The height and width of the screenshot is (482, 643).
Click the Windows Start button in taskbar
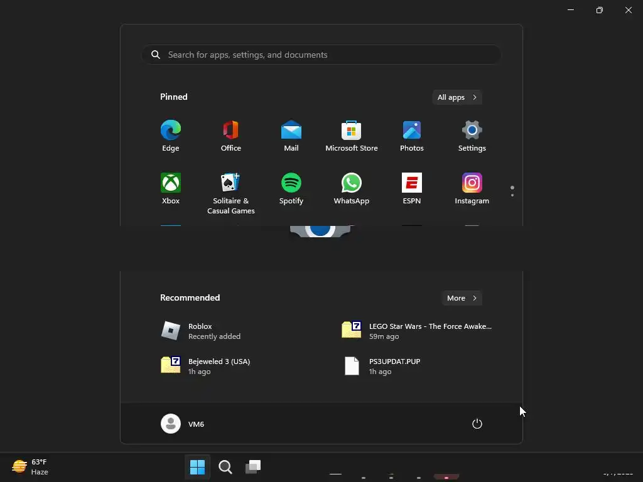click(x=197, y=467)
